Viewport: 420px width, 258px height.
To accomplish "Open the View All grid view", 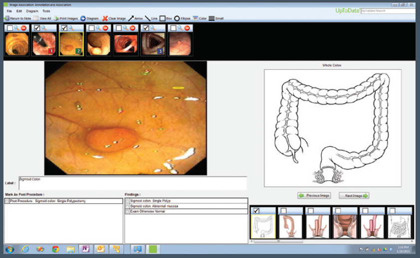I will [x=42, y=18].
